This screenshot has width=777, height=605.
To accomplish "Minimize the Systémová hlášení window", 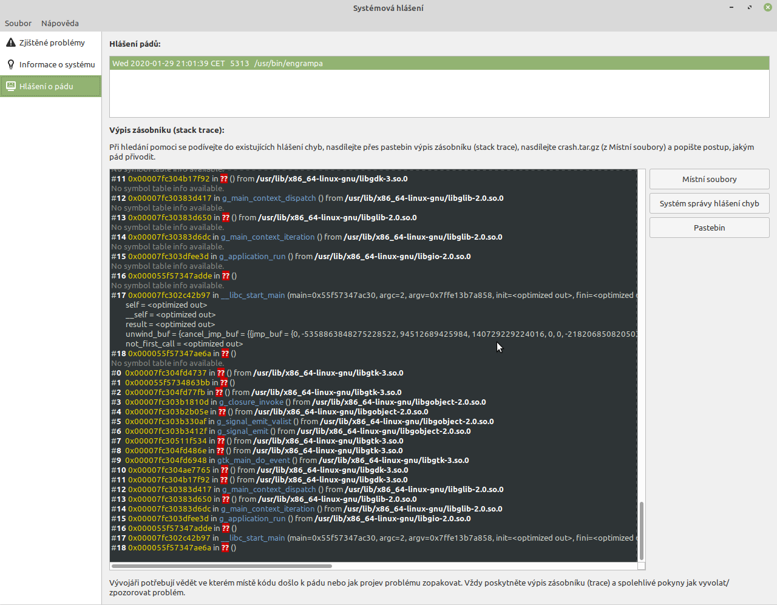I will tap(731, 7).
